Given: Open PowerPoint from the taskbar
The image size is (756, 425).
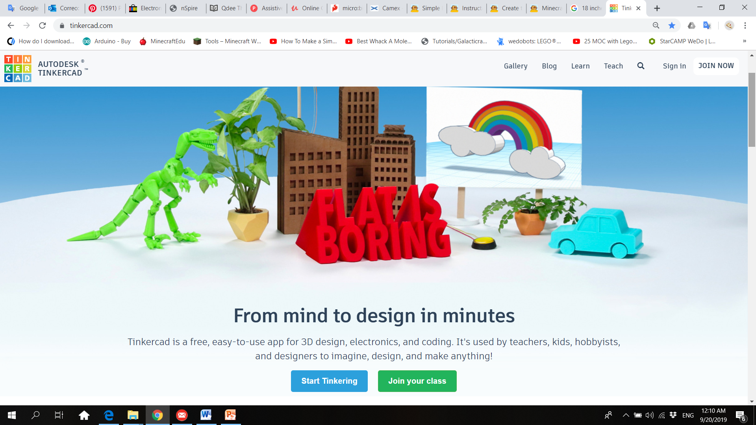Looking at the screenshot, I should coord(230,415).
